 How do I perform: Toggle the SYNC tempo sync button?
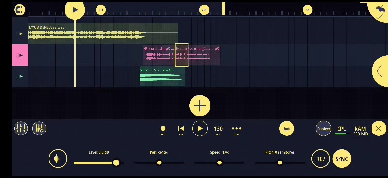pyautogui.click(x=342, y=159)
